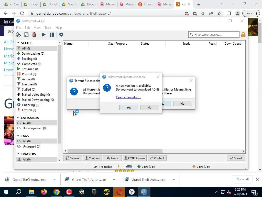Switch to the Peers tab
Screen dimensions: 262x197
click(x=112, y=158)
